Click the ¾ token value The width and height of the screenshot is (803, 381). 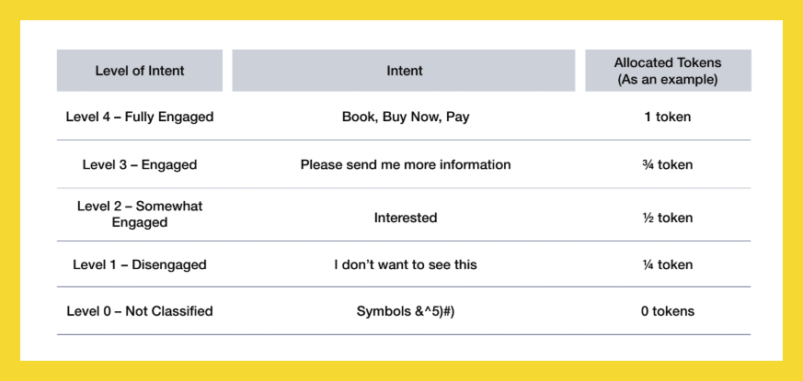[x=668, y=165]
